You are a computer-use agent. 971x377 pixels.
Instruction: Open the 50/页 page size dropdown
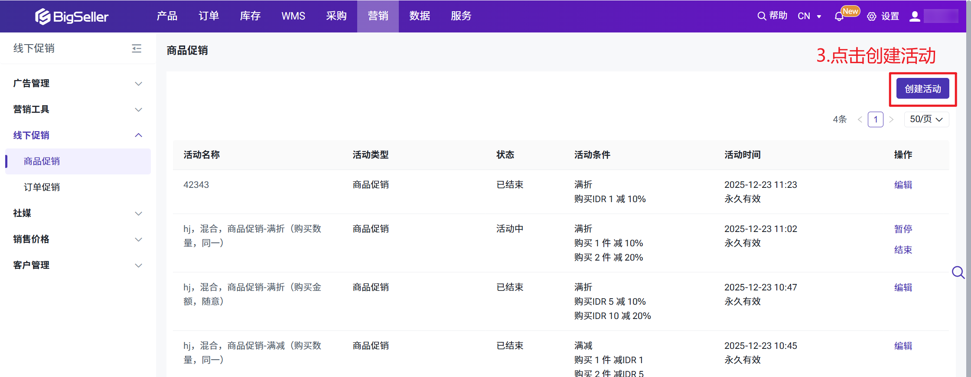[x=926, y=119]
